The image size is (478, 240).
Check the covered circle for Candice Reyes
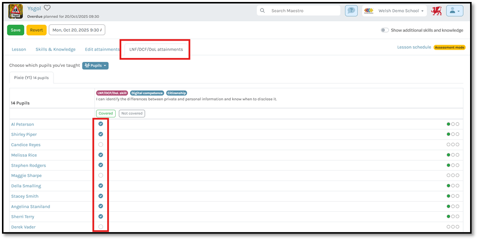[101, 145]
